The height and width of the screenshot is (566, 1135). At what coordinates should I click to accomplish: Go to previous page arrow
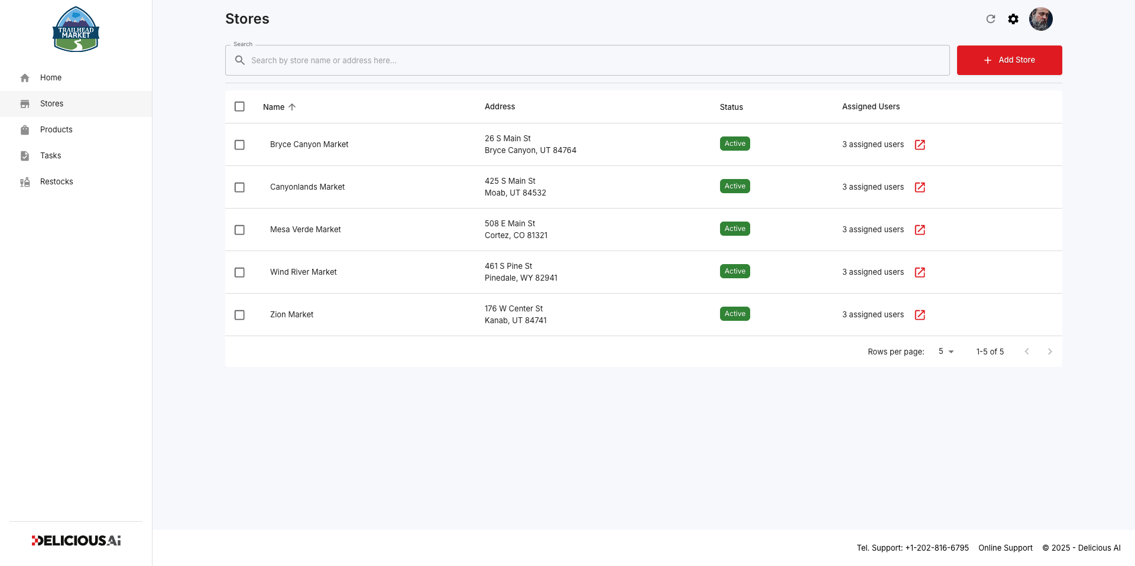point(1027,352)
